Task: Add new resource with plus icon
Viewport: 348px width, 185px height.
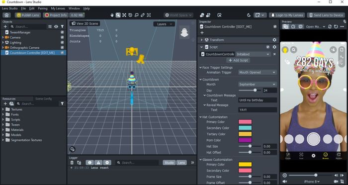Action: pyautogui.click(x=5, y=104)
